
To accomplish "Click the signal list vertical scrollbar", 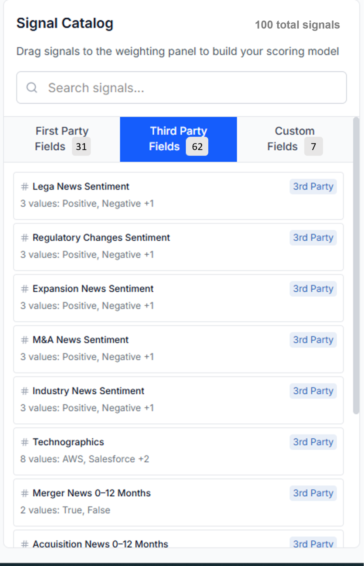I will click(356, 266).
